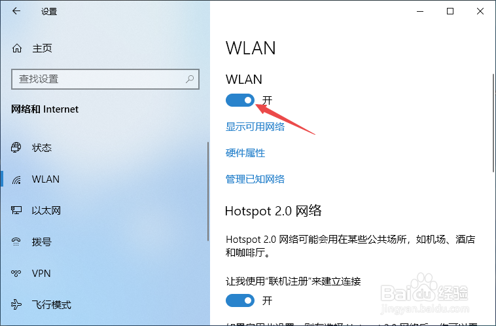This screenshot has height=326, width=496.
Task: Maximize the settings window
Action: click(x=450, y=11)
